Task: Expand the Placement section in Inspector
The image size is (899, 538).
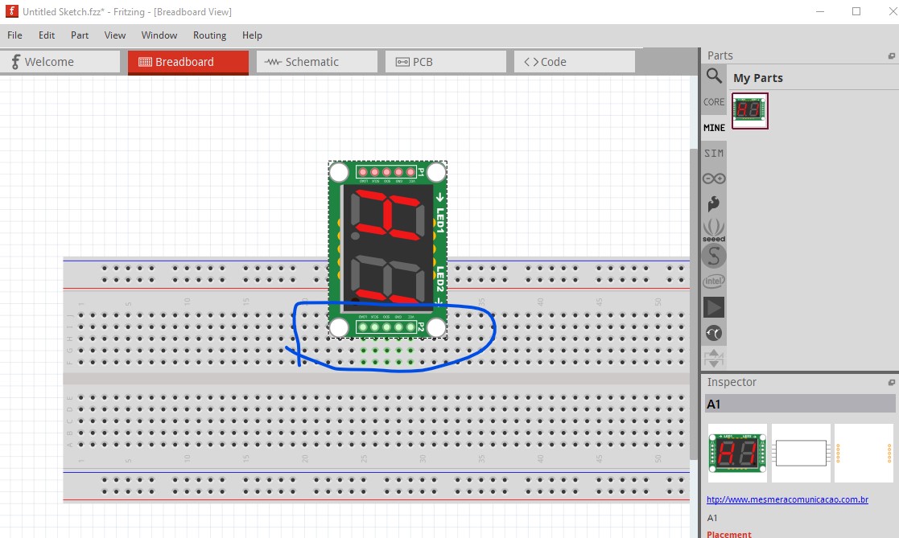Action: click(x=728, y=533)
